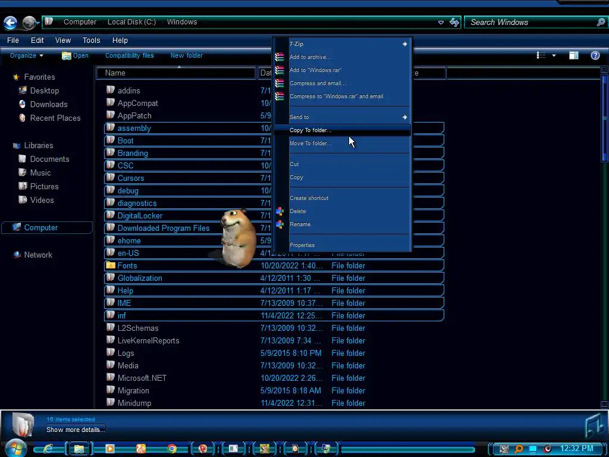Open the Help menu

[120, 40]
